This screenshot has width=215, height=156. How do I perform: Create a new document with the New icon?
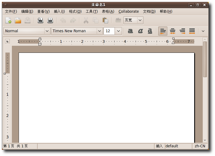(x=8, y=20)
